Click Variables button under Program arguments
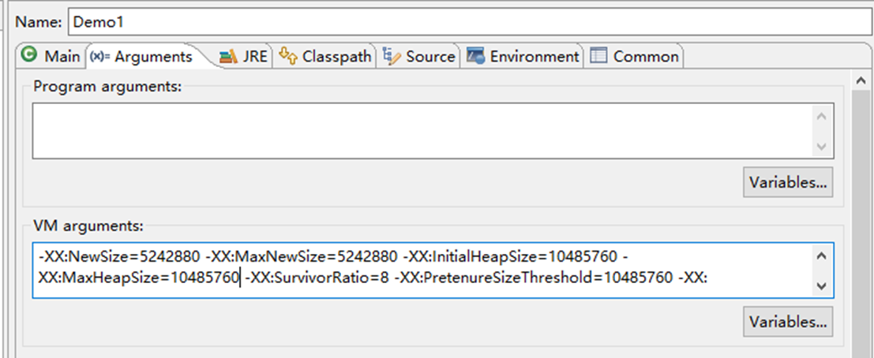 click(x=788, y=183)
